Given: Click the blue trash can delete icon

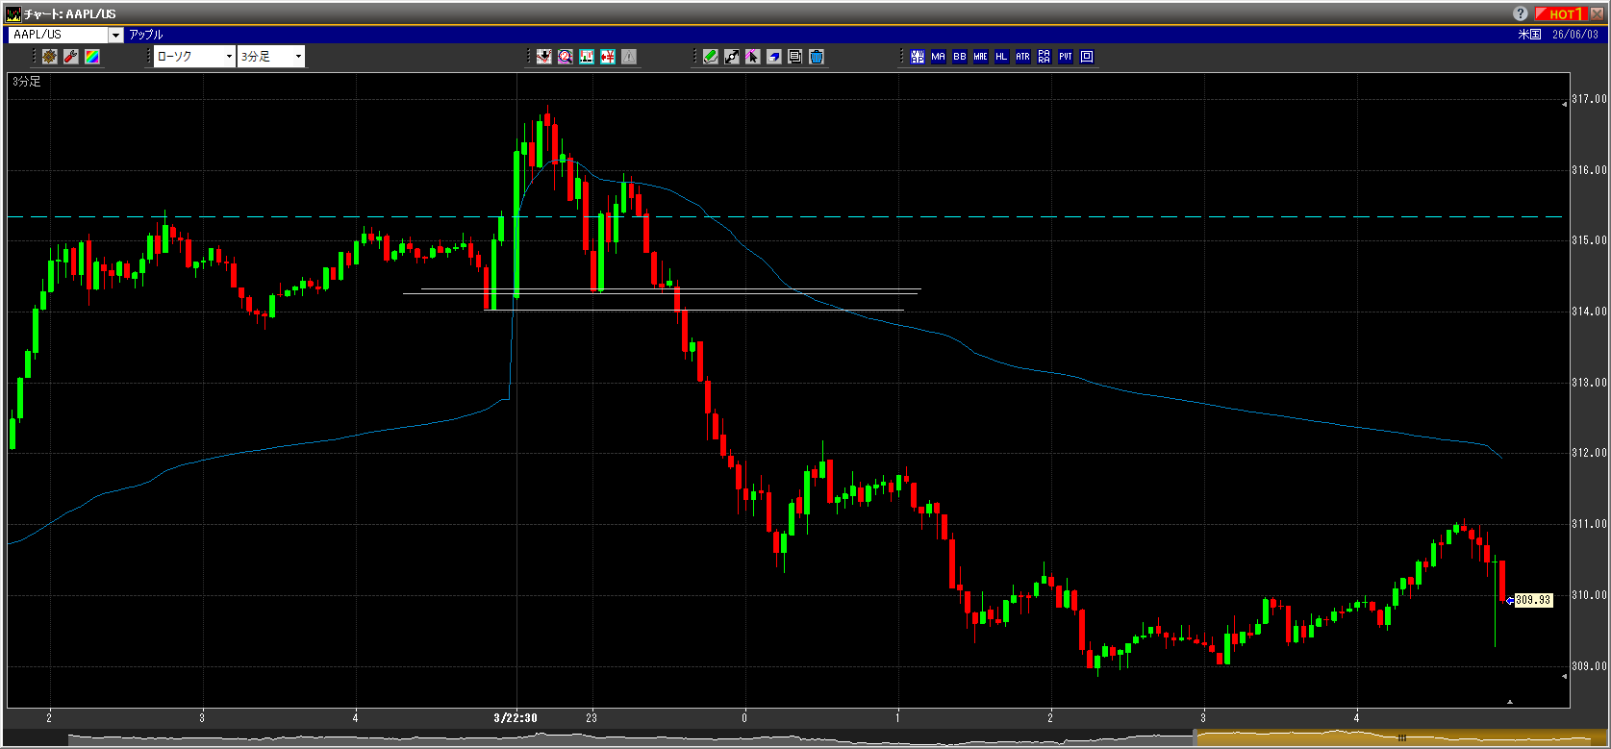Looking at the screenshot, I should pos(817,57).
